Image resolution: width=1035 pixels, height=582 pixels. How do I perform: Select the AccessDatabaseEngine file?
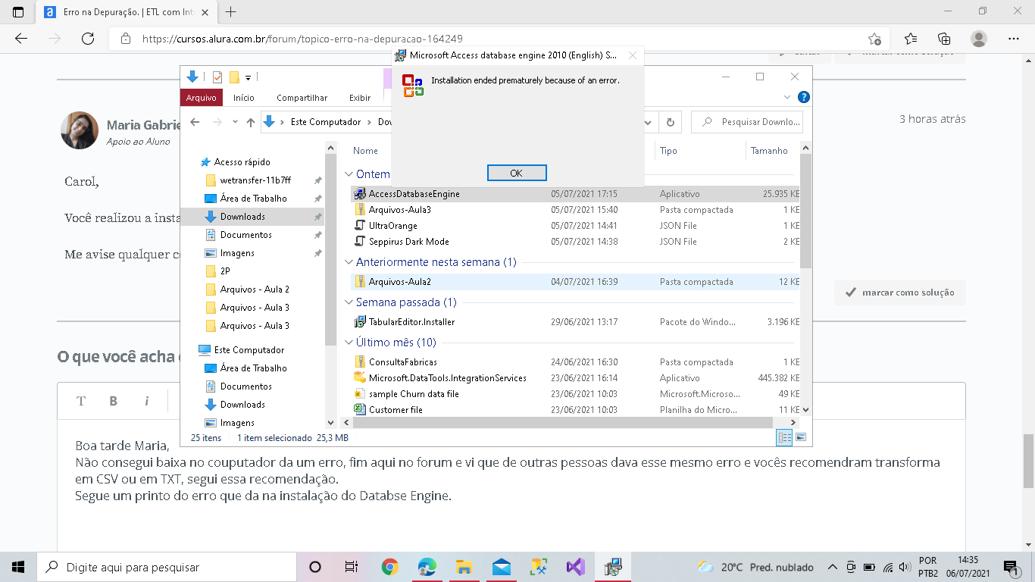click(x=576, y=194)
